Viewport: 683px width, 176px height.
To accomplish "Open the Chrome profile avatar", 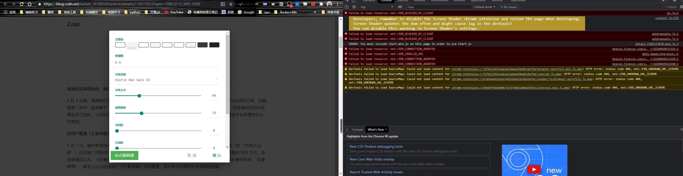I will (330, 4).
